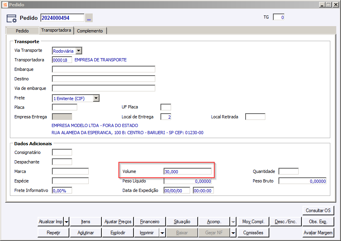Click the RUA ALAMEDA DA ESPERANCA address line

point(128,133)
